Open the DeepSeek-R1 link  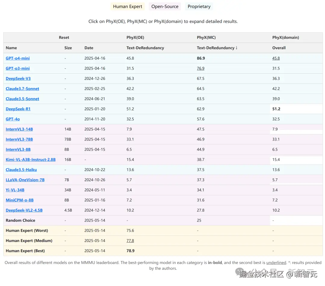pos(18,109)
